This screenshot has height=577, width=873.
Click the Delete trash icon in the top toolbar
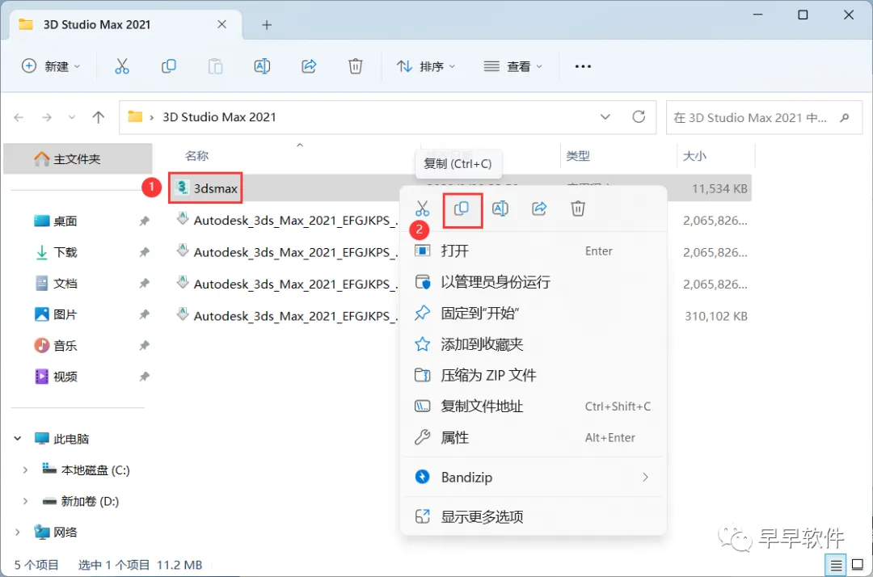(x=355, y=67)
